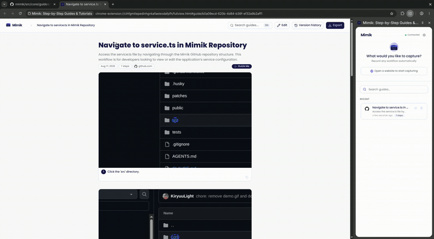
Task: Click the Mimik logo in the header
Action: [x=14, y=25]
